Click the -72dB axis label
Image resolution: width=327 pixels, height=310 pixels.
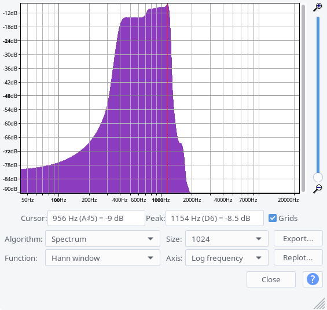pos(10,152)
